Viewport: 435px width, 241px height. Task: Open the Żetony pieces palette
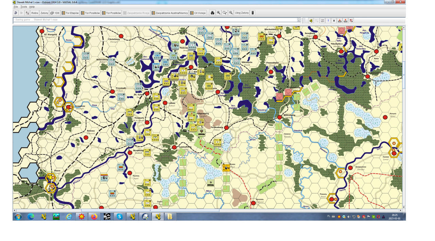point(44,13)
